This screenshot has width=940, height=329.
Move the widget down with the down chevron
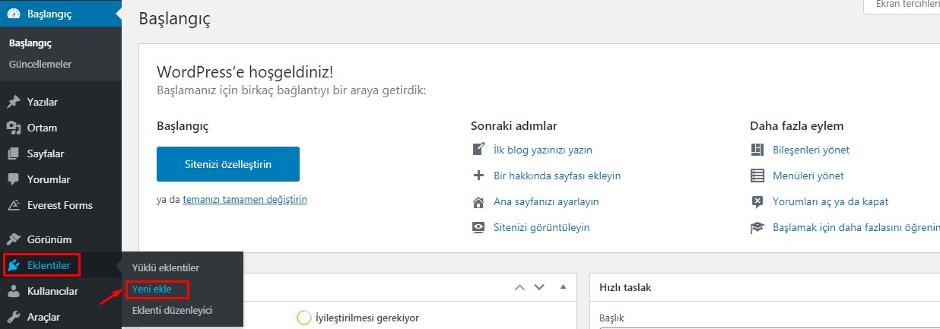tap(539, 287)
